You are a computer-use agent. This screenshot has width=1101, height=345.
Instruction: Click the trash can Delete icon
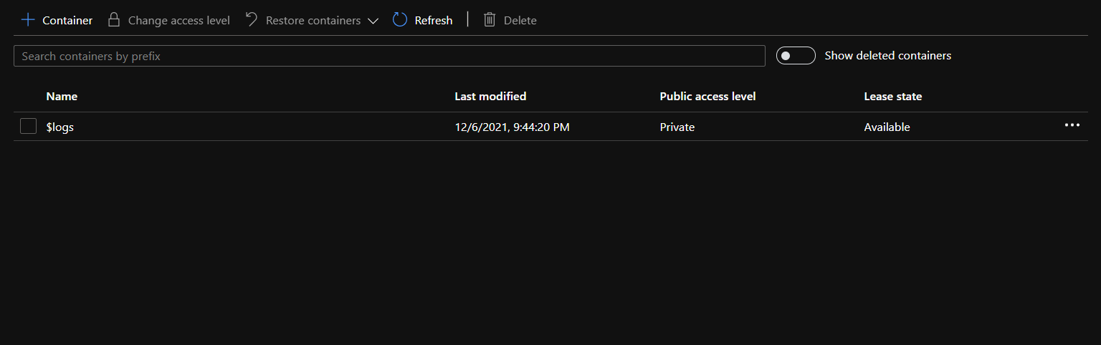click(x=490, y=20)
